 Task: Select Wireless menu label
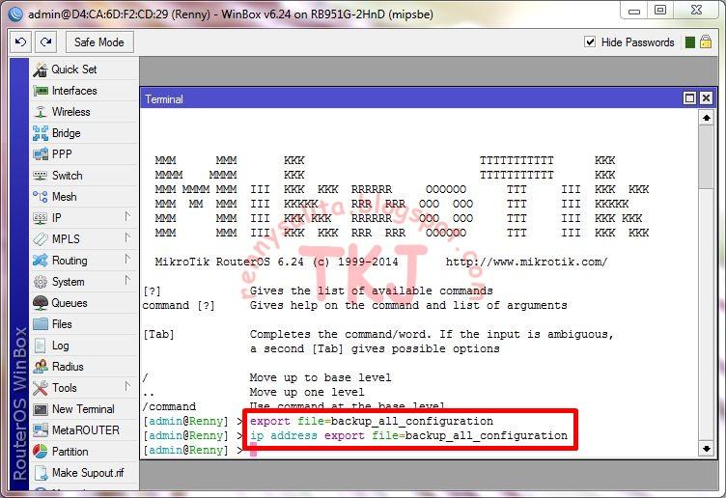click(70, 112)
